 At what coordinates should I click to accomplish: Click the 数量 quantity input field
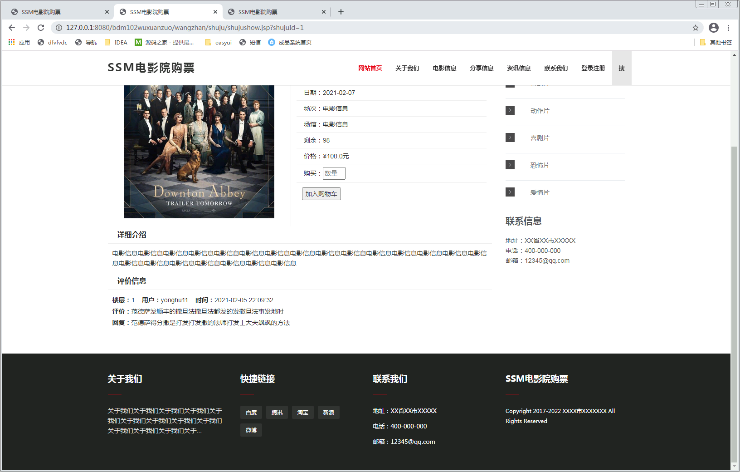click(334, 173)
